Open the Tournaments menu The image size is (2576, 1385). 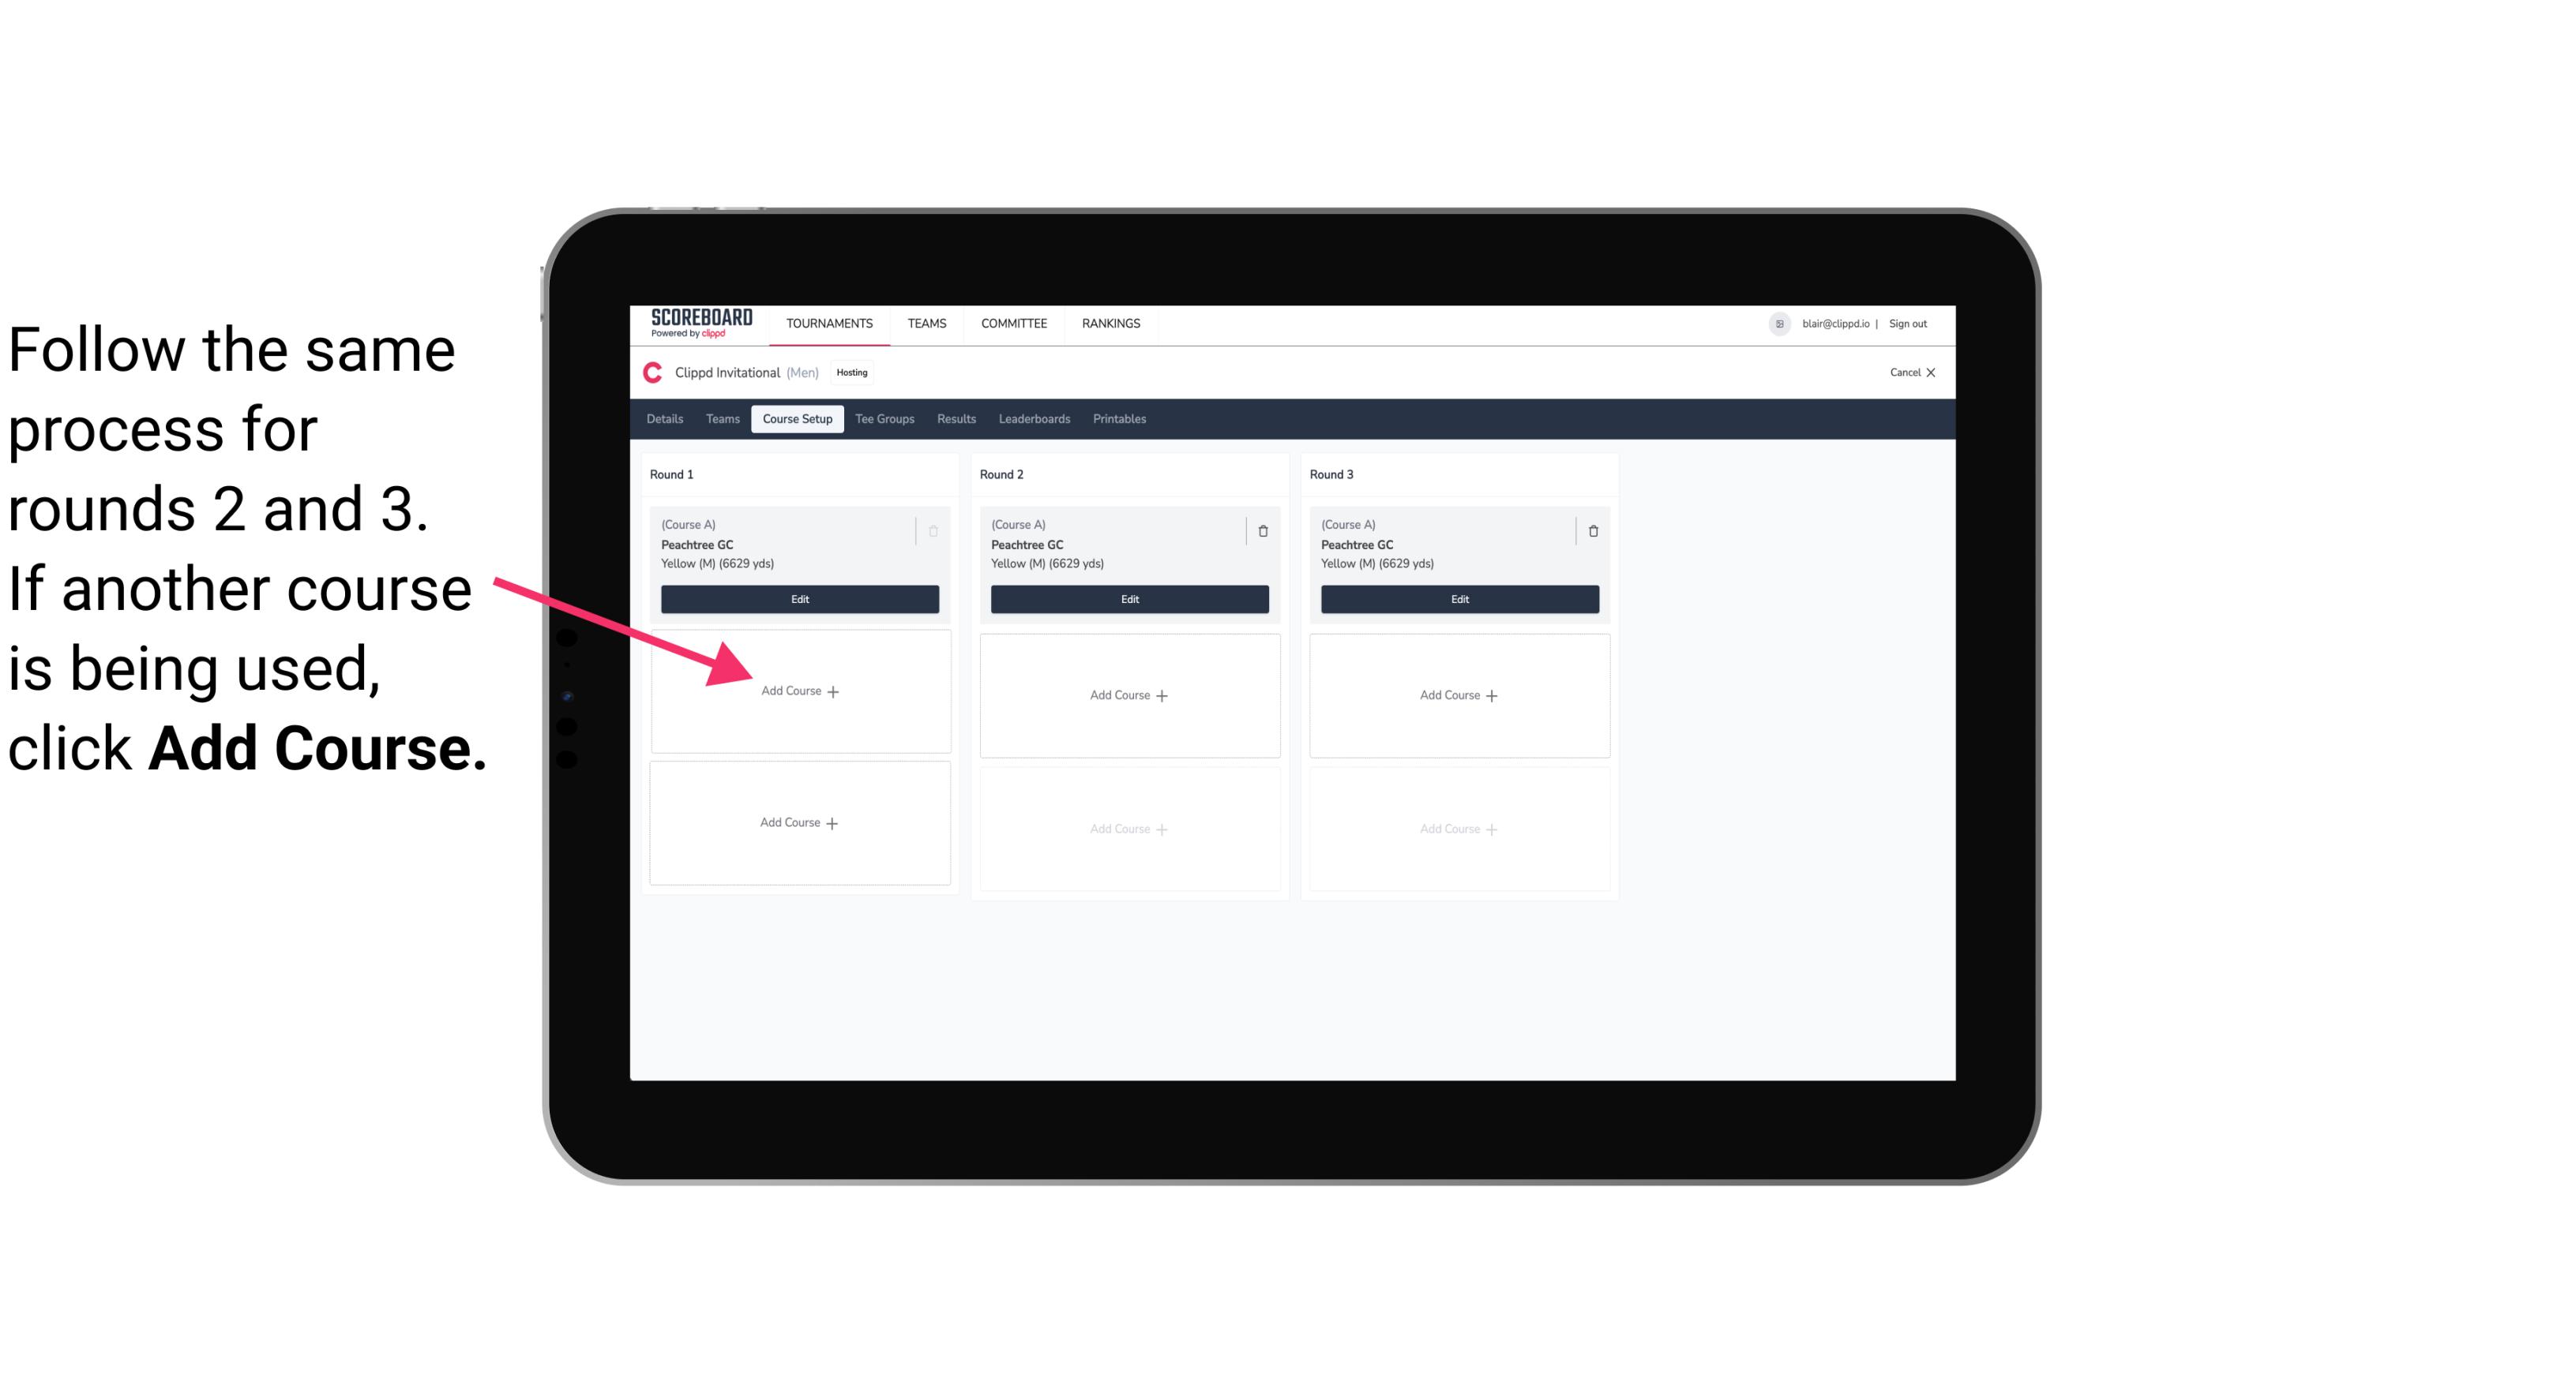(829, 322)
